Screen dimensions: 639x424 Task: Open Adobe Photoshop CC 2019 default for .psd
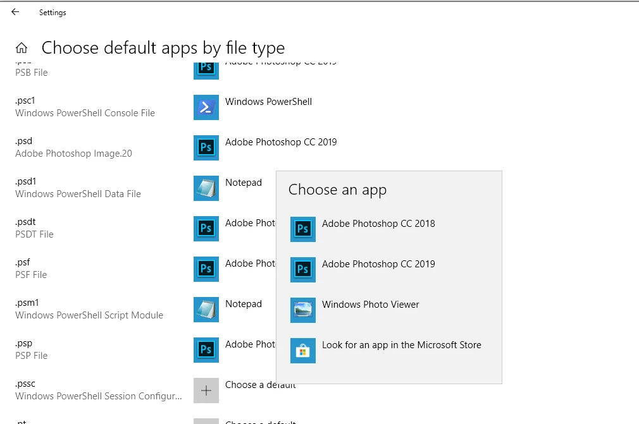point(281,142)
